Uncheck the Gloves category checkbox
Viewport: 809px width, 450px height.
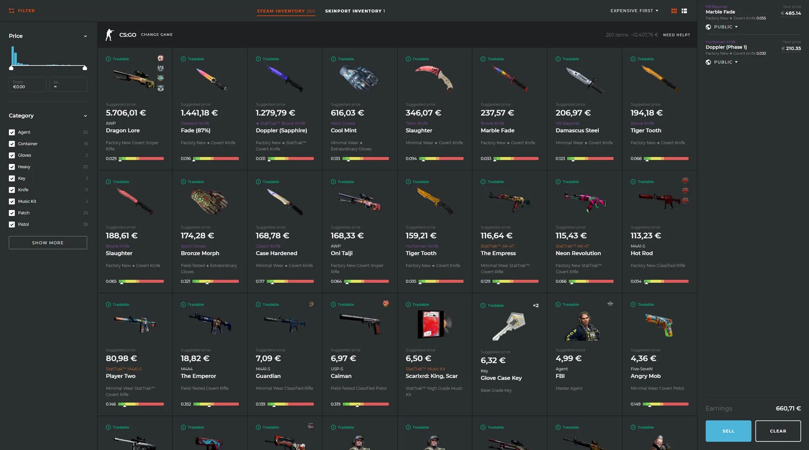coord(12,156)
